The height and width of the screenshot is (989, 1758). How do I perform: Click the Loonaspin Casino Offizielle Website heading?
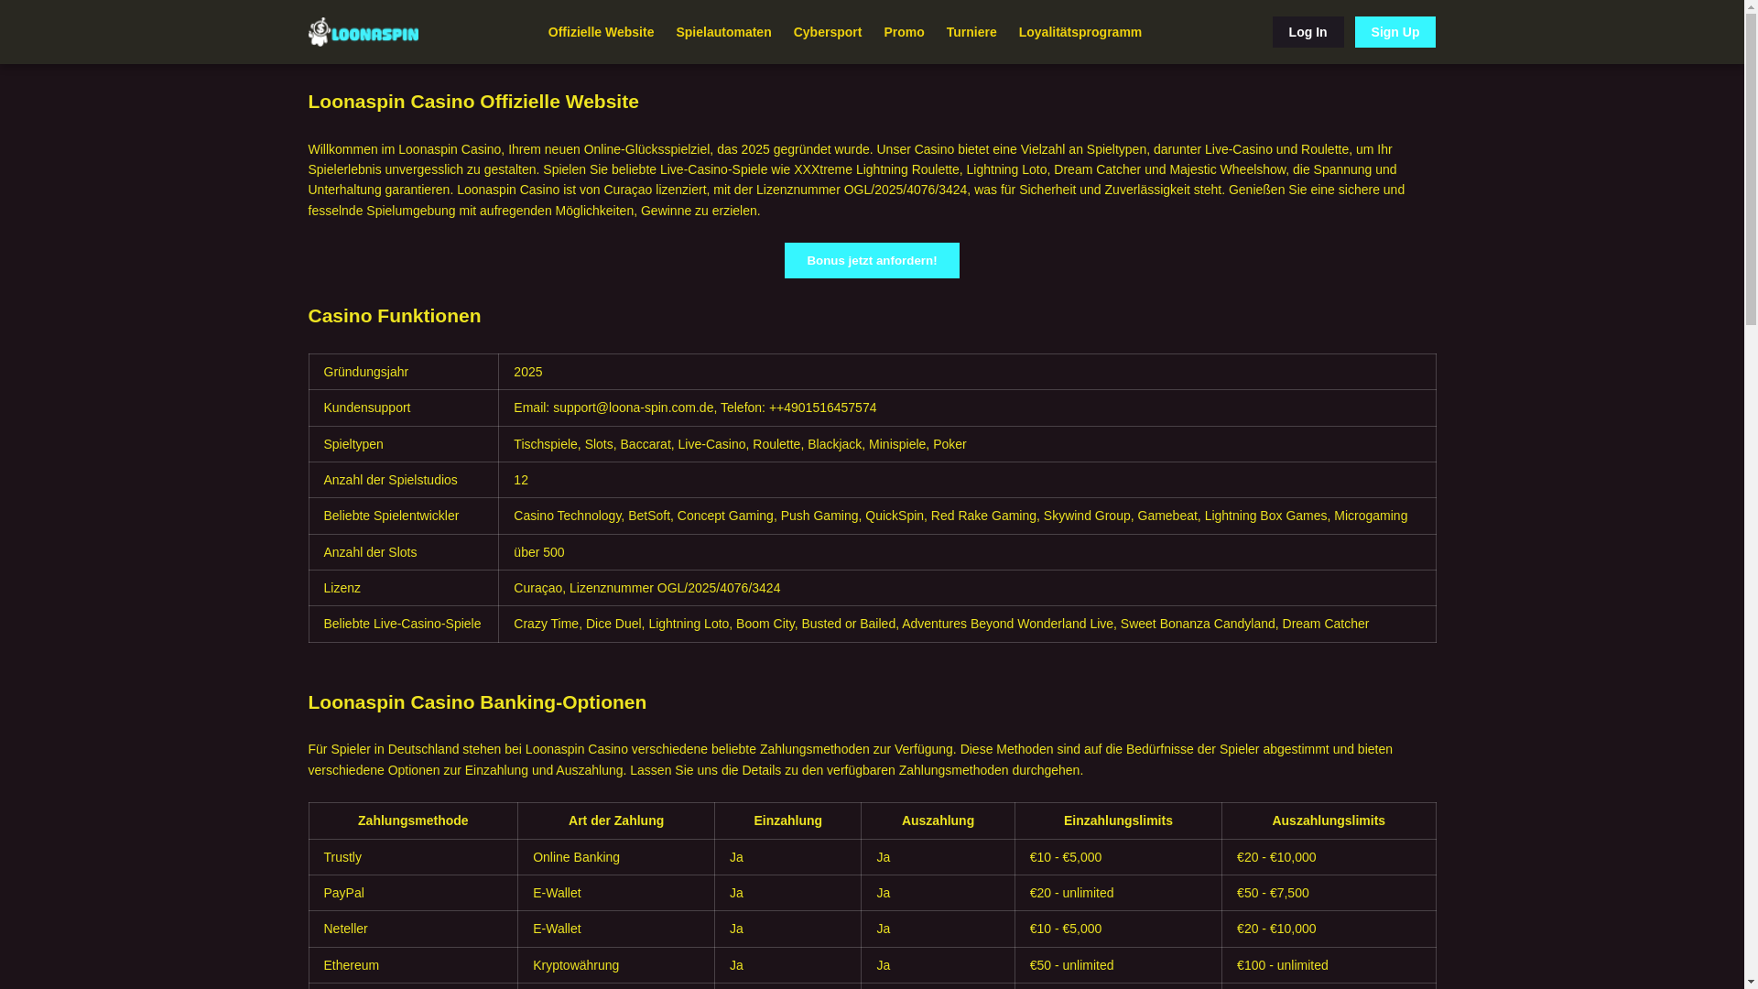(x=473, y=102)
